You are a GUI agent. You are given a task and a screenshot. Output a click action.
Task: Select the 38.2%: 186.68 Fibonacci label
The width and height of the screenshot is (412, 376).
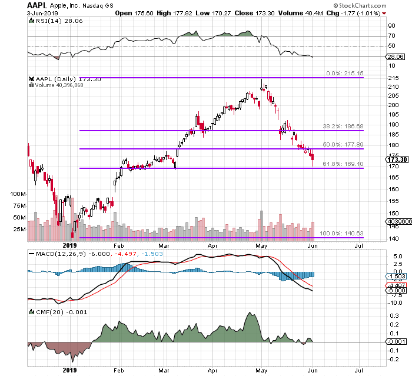343,127
